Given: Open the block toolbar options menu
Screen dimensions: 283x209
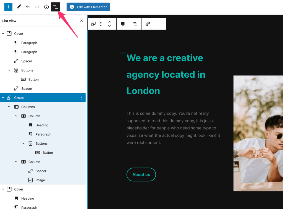Looking at the screenshot, I should (160, 24).
